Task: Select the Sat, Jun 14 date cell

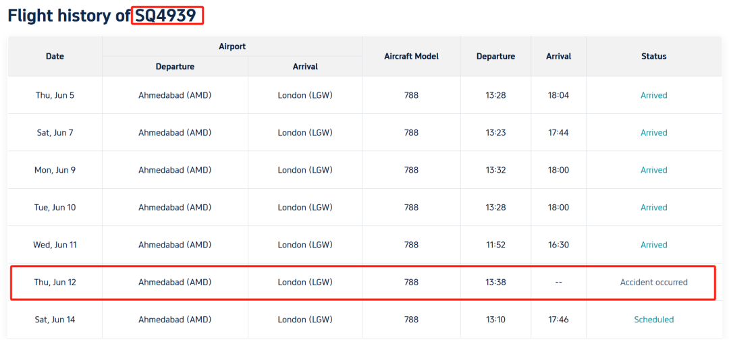Action: [55, 320]
